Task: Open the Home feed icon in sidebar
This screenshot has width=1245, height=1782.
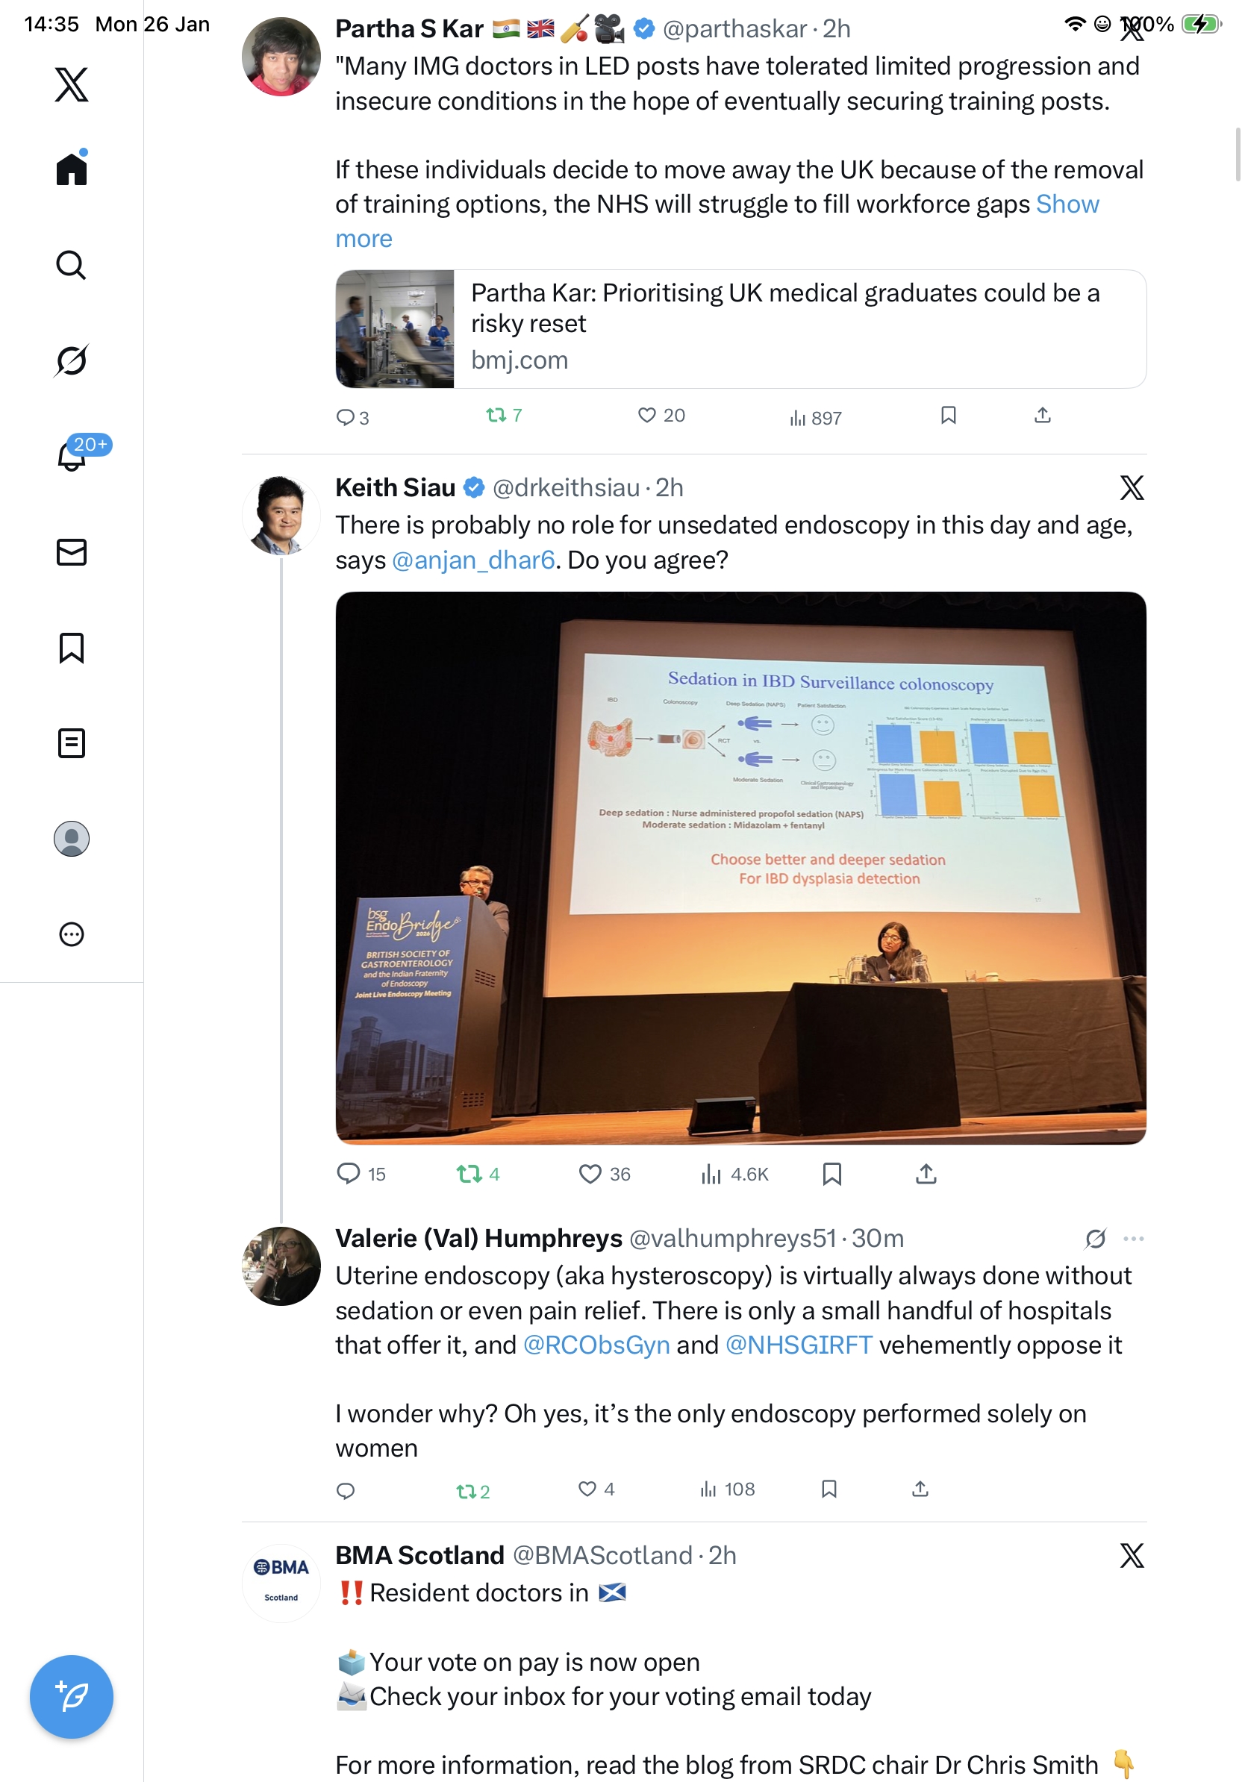Action: (x=72, y=168)
